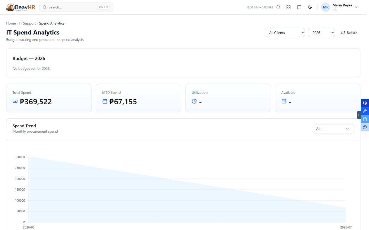369x230 pixels.
Task: Open the wrench tools side shortcut
Action: 365,111
